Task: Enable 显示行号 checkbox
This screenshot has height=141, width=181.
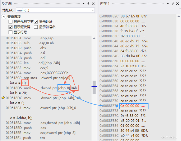Action: [x=10, y=32]
